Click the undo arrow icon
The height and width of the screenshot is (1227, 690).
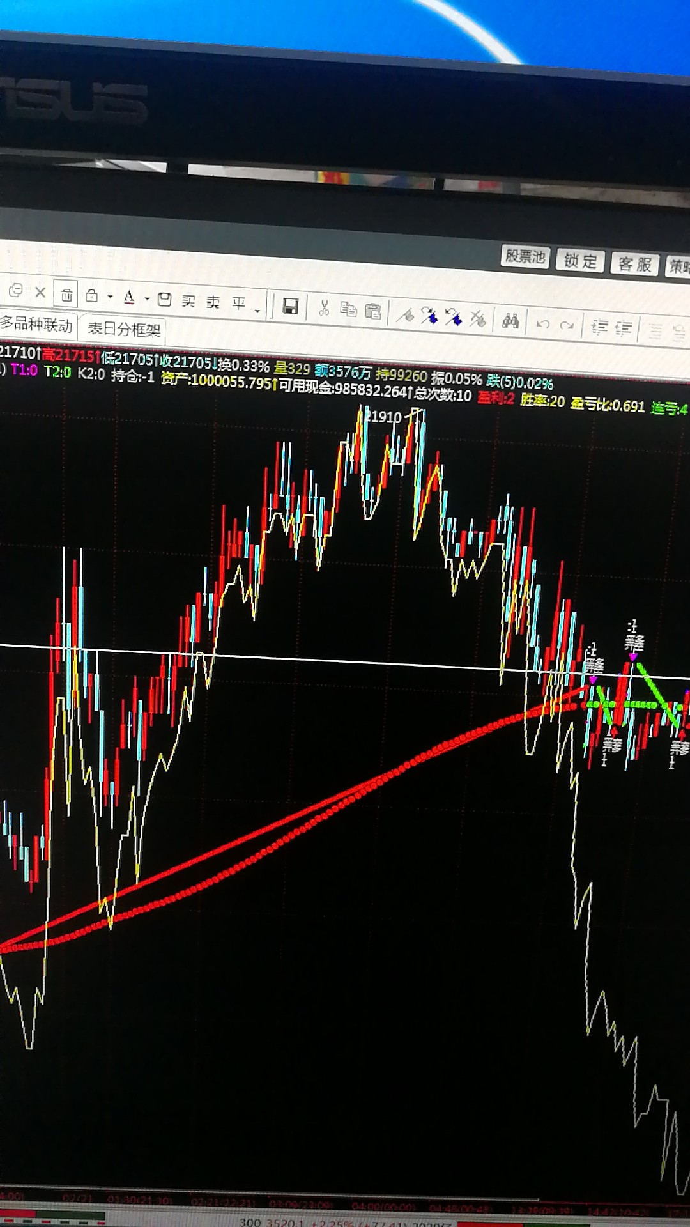[x=543, y=324]
